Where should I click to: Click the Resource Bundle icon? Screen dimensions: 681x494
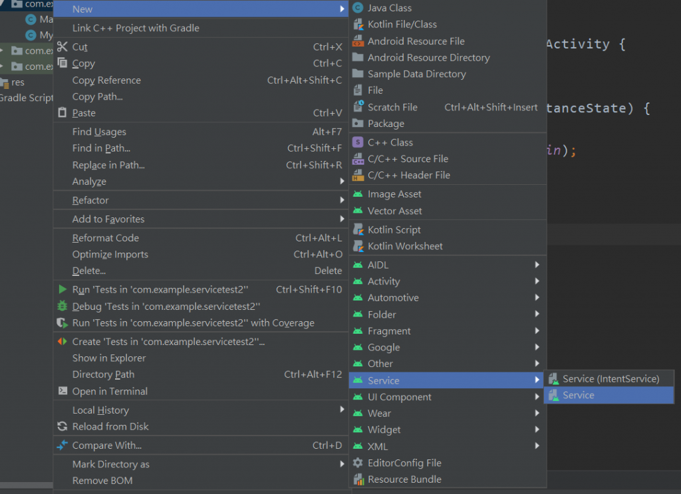pos(358,479)
